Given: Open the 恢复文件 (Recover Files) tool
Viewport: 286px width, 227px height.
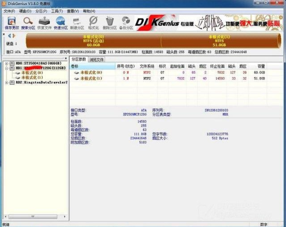Looking at the screenshot, I should 44,23.
